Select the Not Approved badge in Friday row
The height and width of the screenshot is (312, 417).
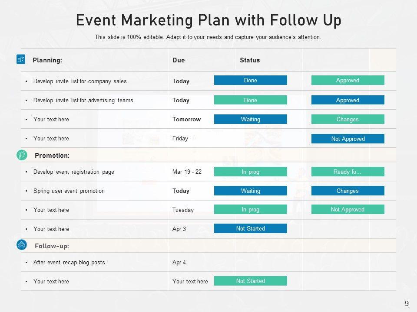[347, 139]
